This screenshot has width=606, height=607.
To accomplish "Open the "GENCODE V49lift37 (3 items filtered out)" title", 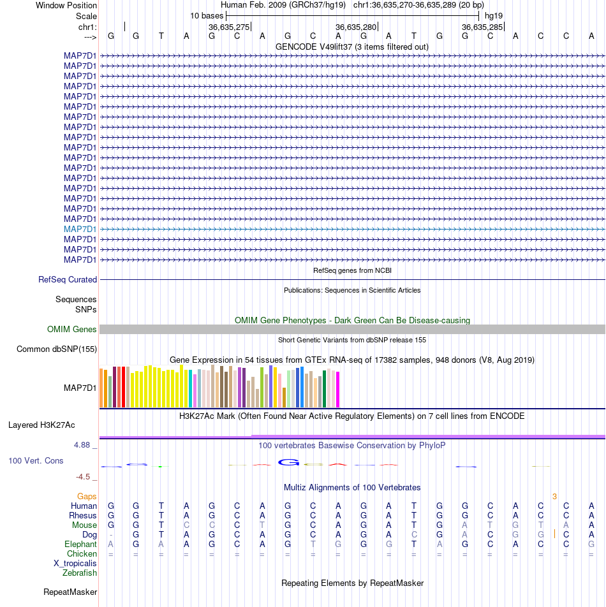I will click(x=352, y=47).
